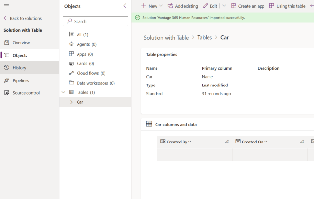Click the success checkmark icon
This screenshot has height=199, width=314.
point(137,18)
